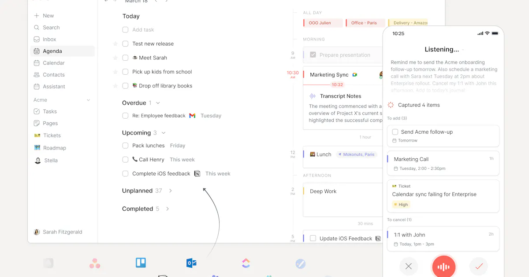The height and width of the screenshot is (277, 529).
Task: Click the ClickUp logo below the window
Action: (246, 263)
